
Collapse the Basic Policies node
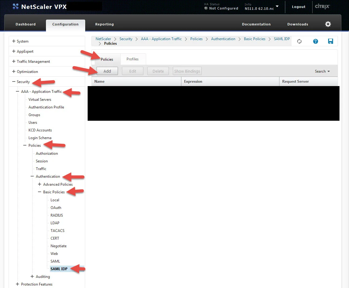40,192
